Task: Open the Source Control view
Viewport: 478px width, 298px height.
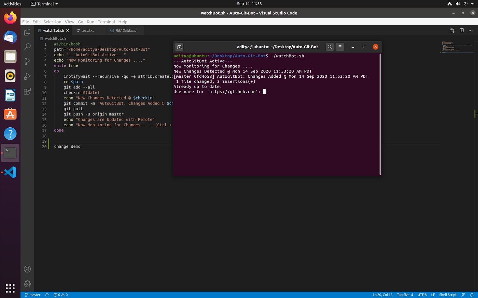Action: click(27, 61)
